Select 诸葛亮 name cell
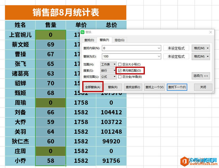The image size is (219, 168). coord(20,73)
